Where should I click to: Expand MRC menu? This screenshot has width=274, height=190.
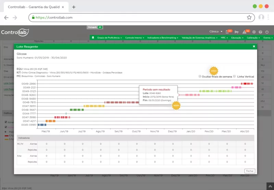point(224,38)
